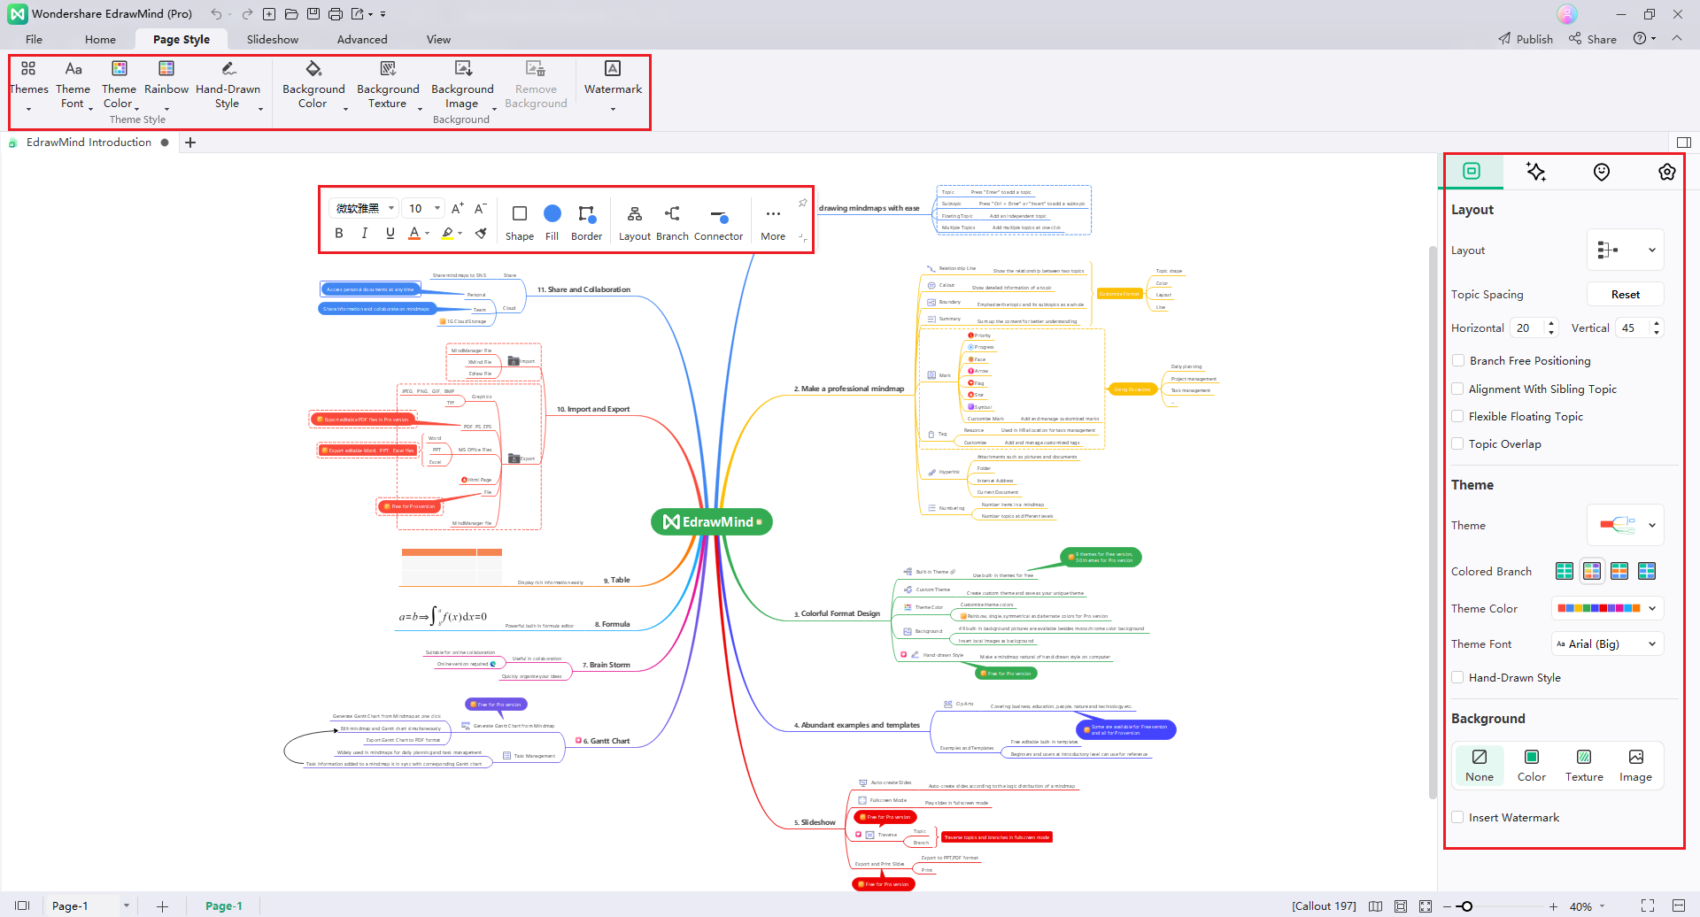1700x917 pixels.
Task: Open the font family dropdown
Action: tap(364, 208)
